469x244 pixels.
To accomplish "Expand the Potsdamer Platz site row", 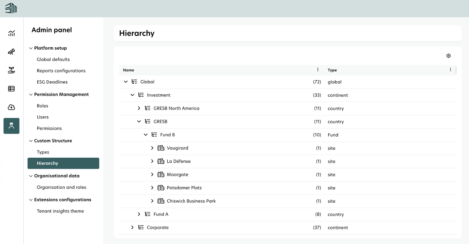I will [152, 188].
